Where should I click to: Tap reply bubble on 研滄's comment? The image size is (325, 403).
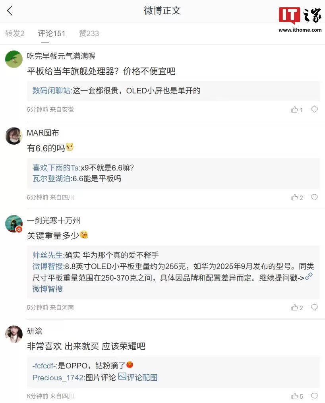(314, 396)
